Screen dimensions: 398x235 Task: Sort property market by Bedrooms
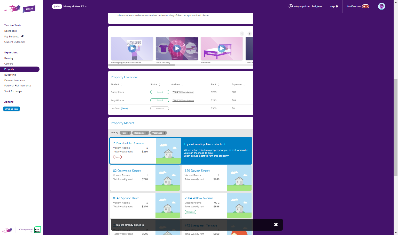coord(141,133)
